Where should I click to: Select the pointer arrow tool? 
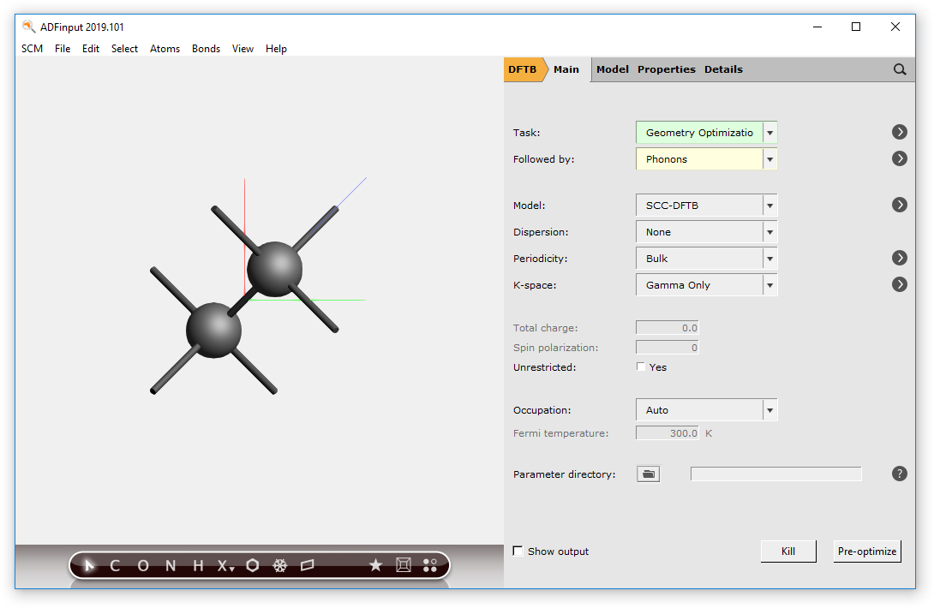(x=89, y=565)
